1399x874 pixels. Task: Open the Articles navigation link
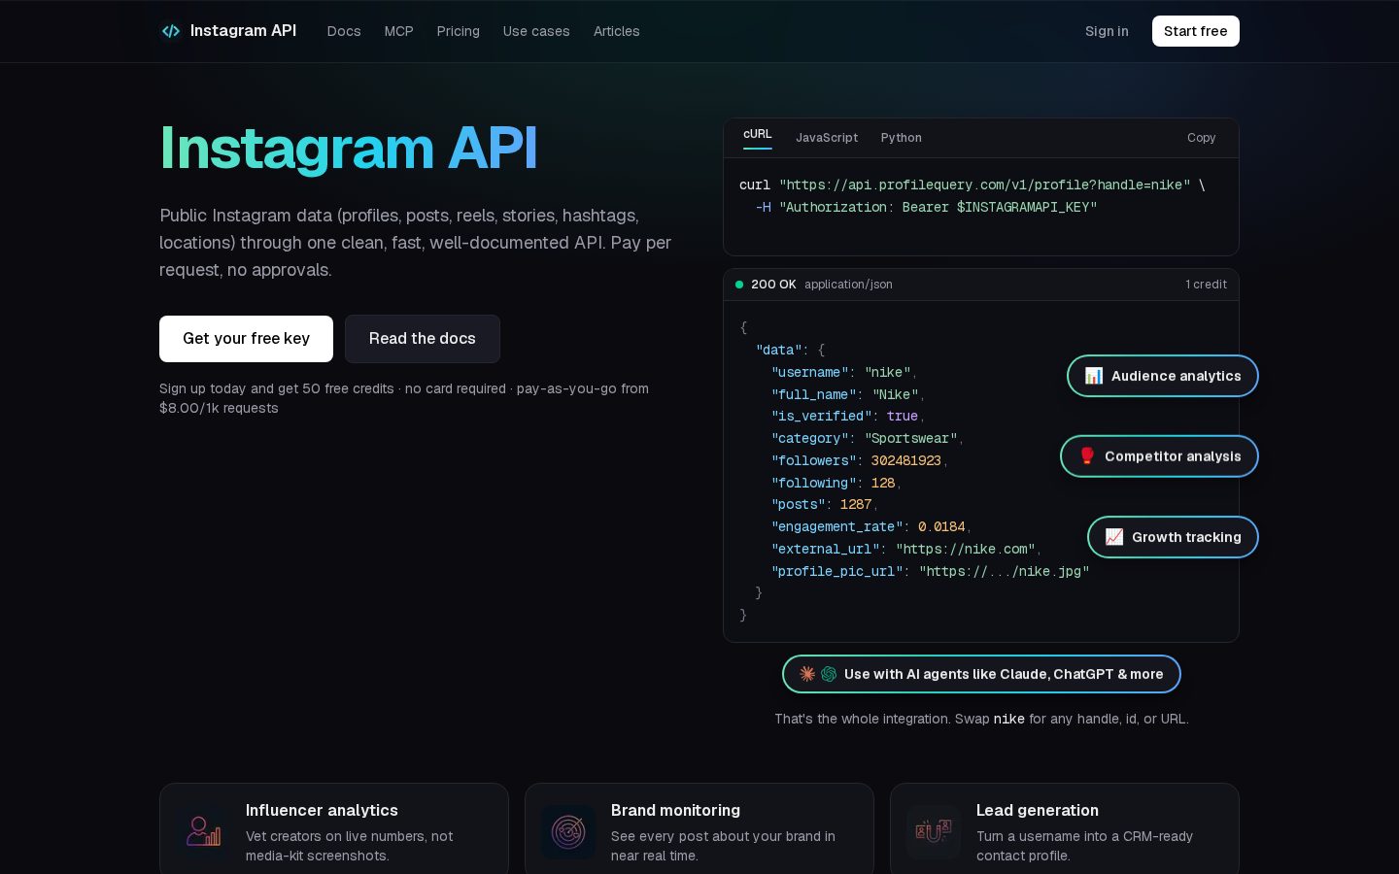pos(617,31)
